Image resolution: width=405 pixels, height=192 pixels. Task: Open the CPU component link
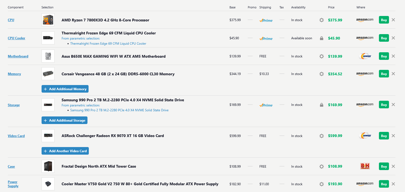(x=11, y=20)
